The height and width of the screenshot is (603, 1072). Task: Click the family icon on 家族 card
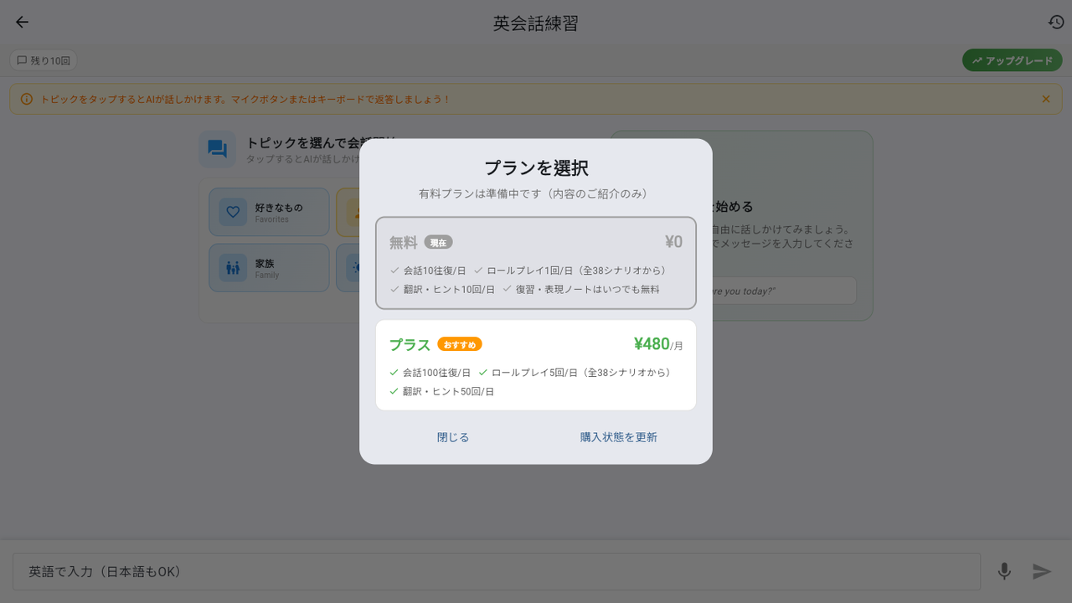pyautogui.click(x=233, y=268)
